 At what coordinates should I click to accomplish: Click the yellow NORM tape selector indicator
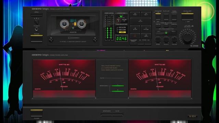123,32
